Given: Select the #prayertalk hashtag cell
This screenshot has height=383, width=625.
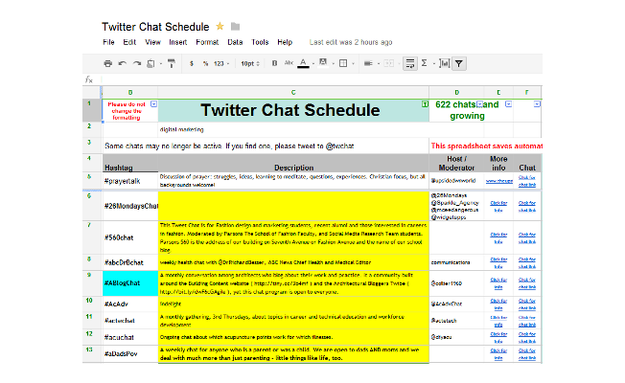Looking at the screenshot, I should click(x=130, y=181).
